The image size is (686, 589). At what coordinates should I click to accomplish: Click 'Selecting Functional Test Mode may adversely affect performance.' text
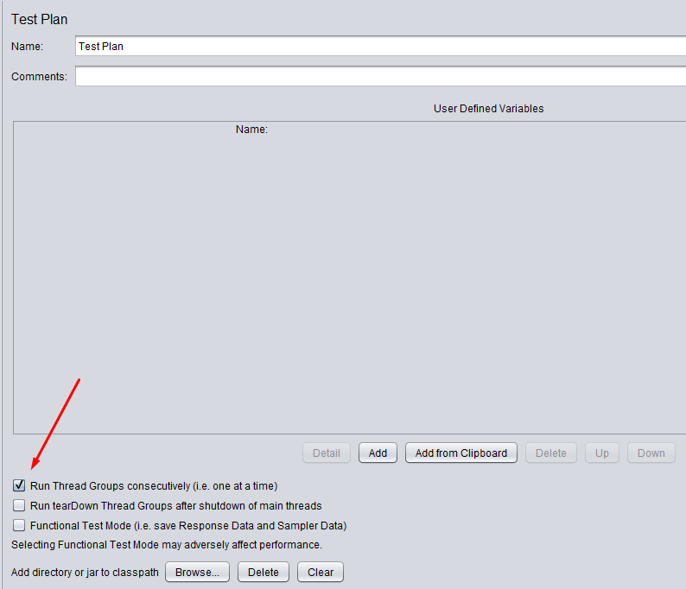tap(167, 545)
